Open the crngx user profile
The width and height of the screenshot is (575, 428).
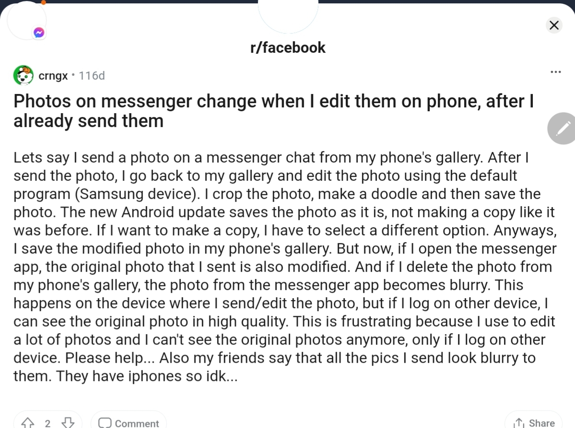pos(53,76)
